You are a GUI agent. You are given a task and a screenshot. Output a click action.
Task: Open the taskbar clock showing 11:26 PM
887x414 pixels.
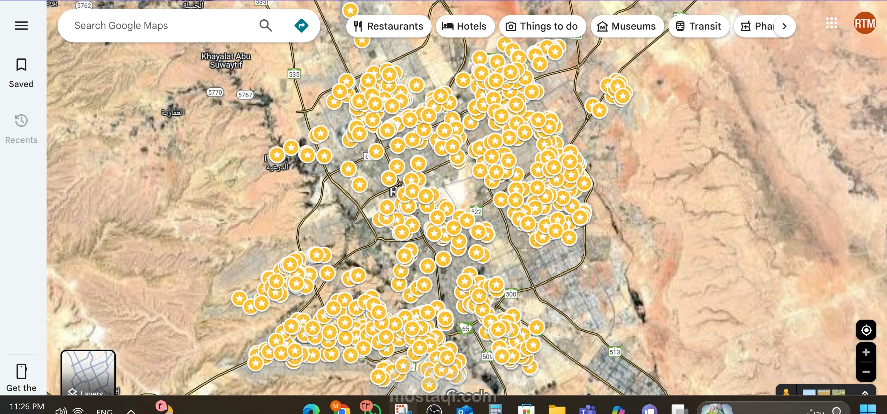pyautogui.click(x=27, y=406)
